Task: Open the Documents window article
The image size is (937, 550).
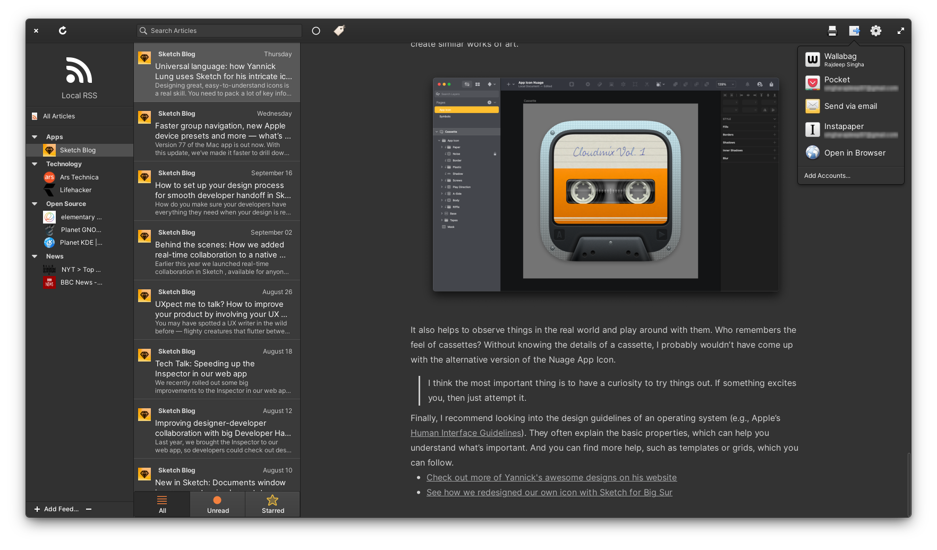Action: [217, 476]
